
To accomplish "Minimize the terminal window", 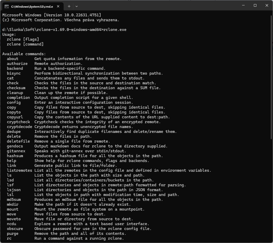I will pos(243,5).
